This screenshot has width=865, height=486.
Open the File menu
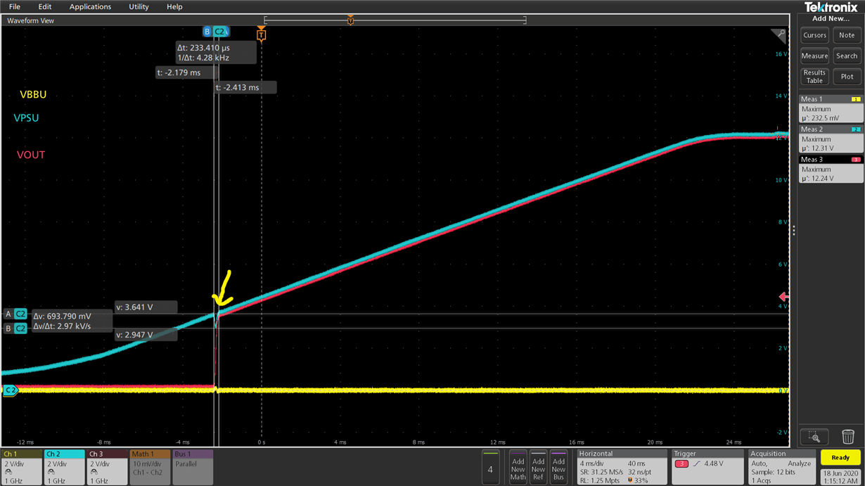[14, 6]
